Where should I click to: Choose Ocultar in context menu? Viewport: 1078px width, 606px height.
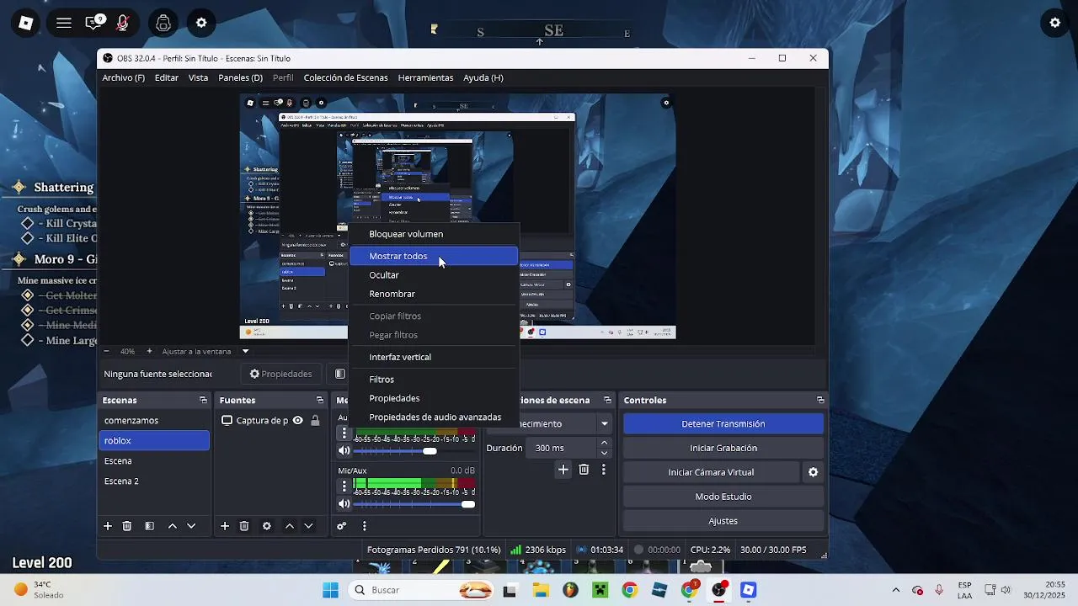434,275
